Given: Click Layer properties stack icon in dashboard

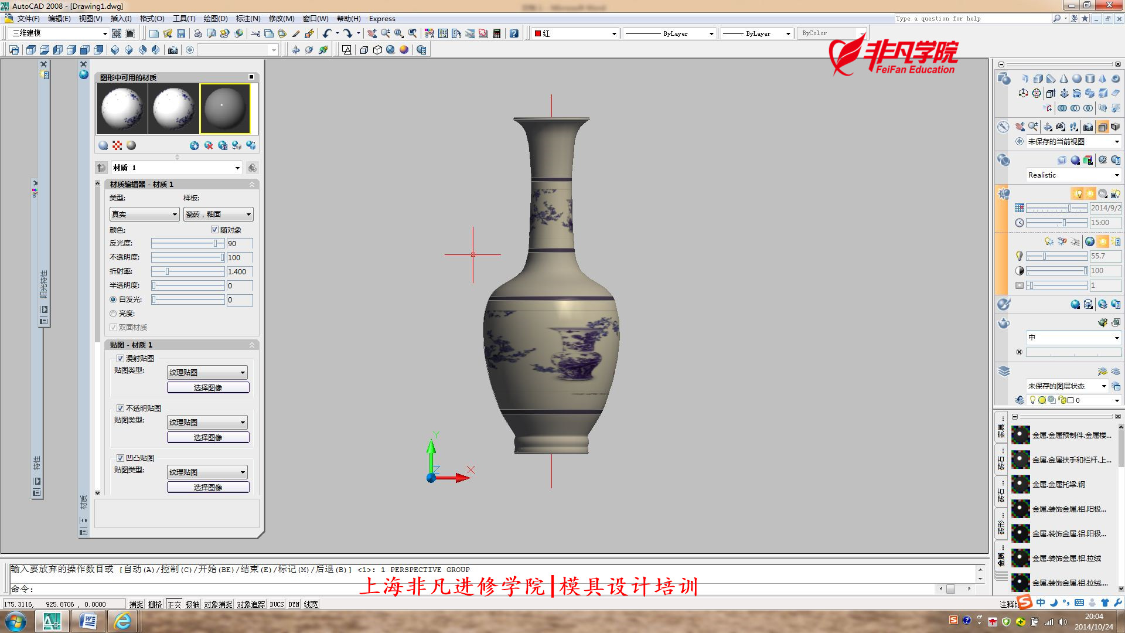Looking at the screenshot, I should [x=1004, y=371].
